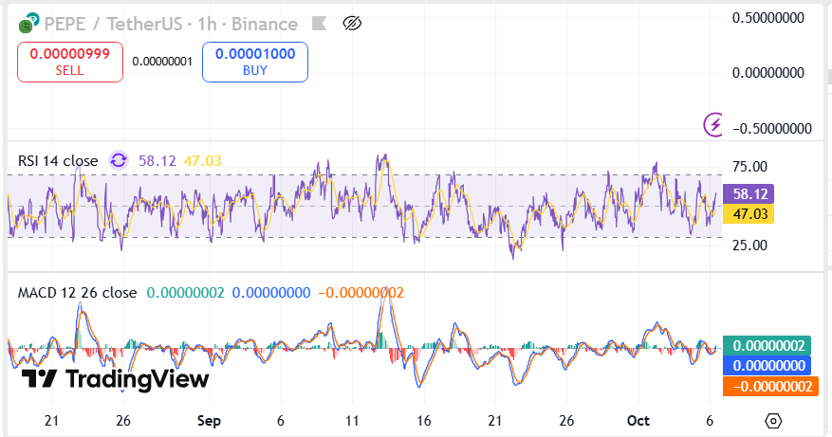Click the purple lightning bolt icon
This screenshot has width=832, height=437.
coord(713,123)
